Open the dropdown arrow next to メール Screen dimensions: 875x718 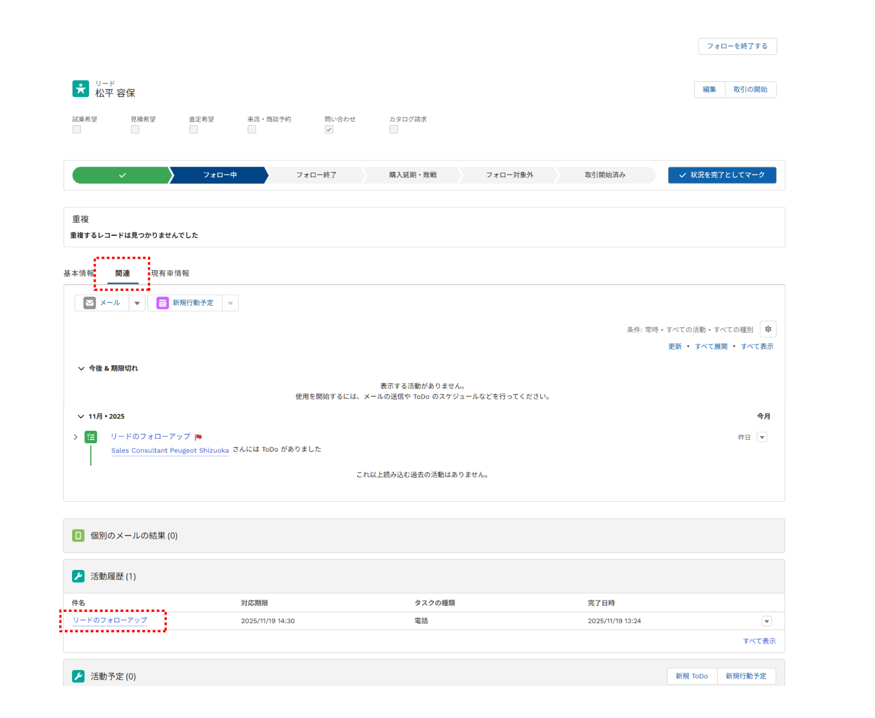pyautogui.click(x=137, y=303)
